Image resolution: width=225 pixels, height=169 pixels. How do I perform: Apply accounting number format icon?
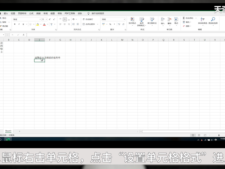pyautogui.click(x=103, y=24)
